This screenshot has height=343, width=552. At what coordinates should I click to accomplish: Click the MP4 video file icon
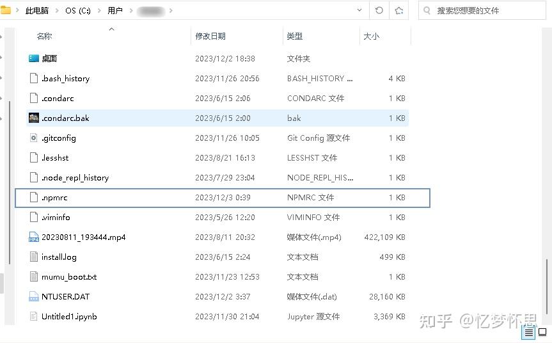pyautogui.click(x=34, y=237)
